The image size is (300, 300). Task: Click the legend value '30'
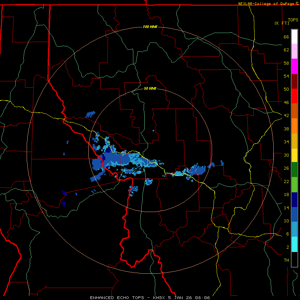(x=286, y=155)
